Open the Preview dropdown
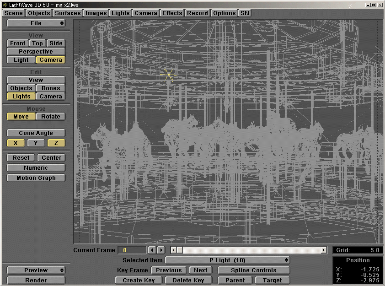Screen dimensions: 385x286 point(36,270)
